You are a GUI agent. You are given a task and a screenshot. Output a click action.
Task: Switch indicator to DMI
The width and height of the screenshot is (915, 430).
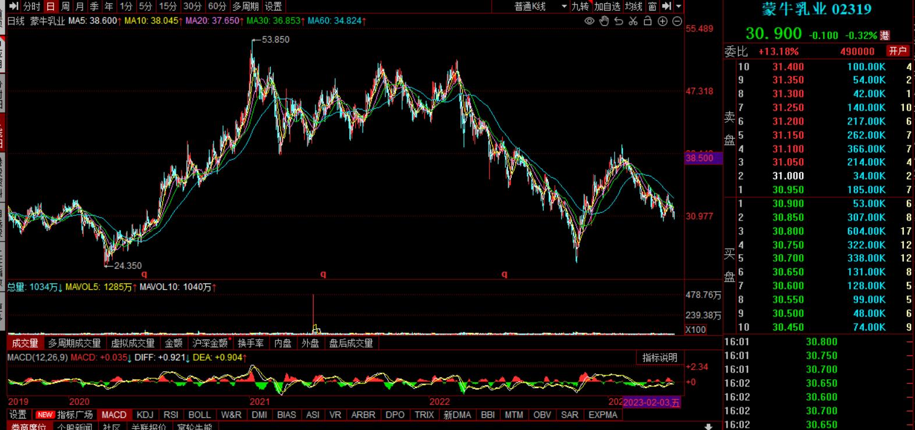coord(260,415)
